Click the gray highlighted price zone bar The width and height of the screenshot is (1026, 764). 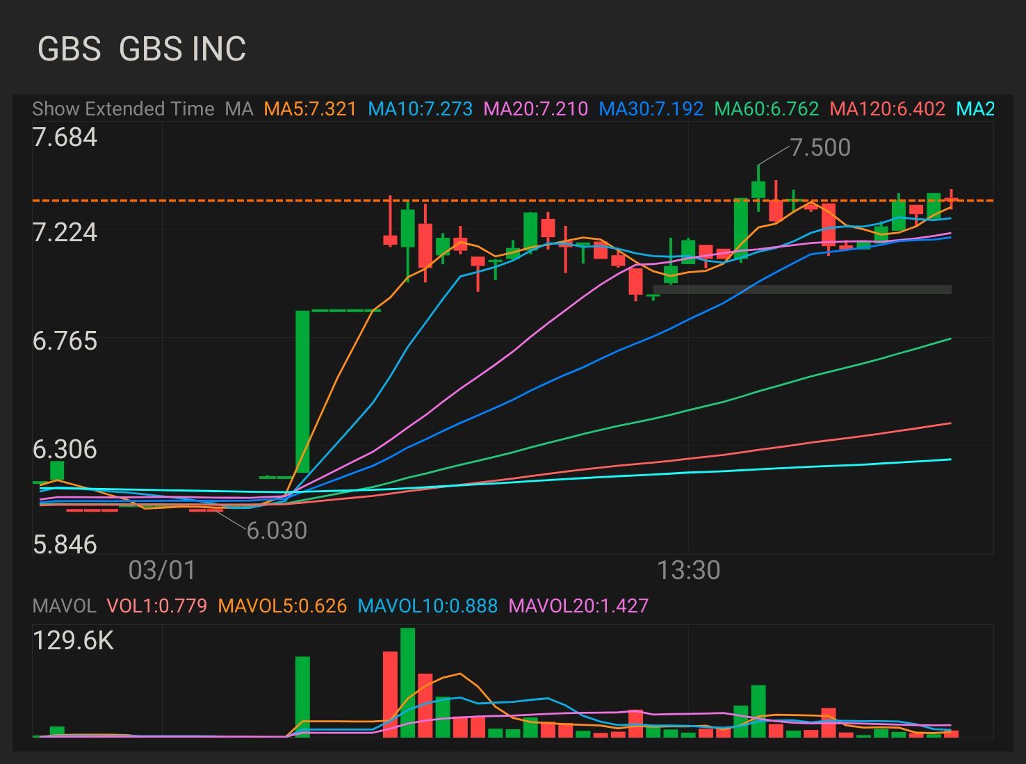[802, 289]
